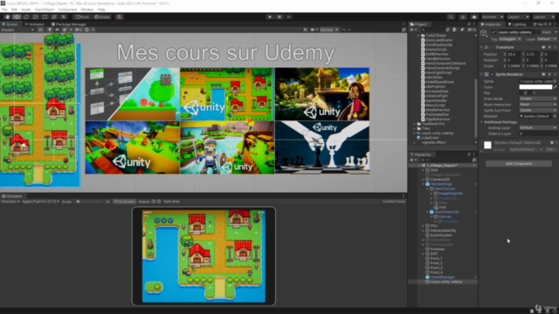Screen dimensions: 559x314
Task: Open the Layers dropdown in toolbar
Action: tap(518, 17)
